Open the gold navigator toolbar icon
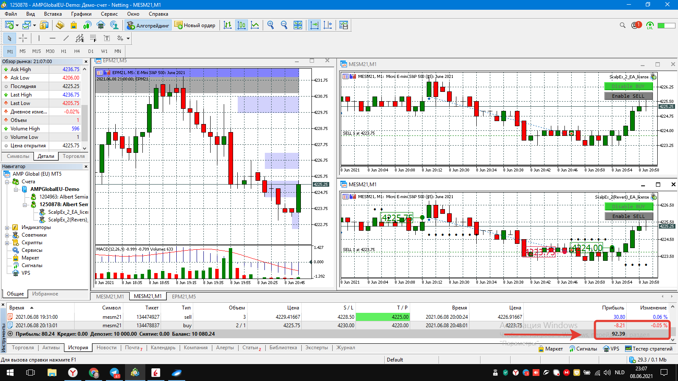This screenshot has height=381, width=678. click(60, 25)
